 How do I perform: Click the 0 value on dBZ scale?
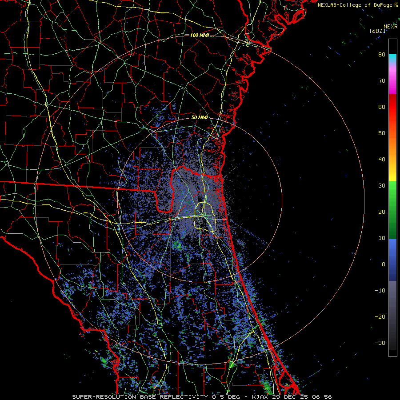point(384,264)
